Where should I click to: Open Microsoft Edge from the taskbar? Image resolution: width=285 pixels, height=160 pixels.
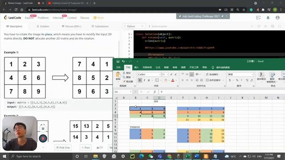pos(142,156)
